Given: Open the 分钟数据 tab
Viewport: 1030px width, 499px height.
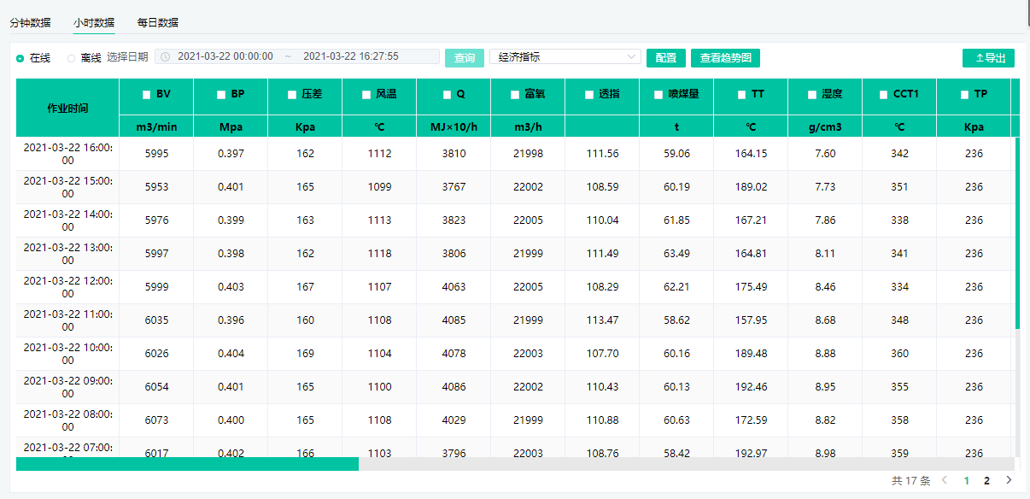Looking at the screenshot, I should click(x=30, y=22).
